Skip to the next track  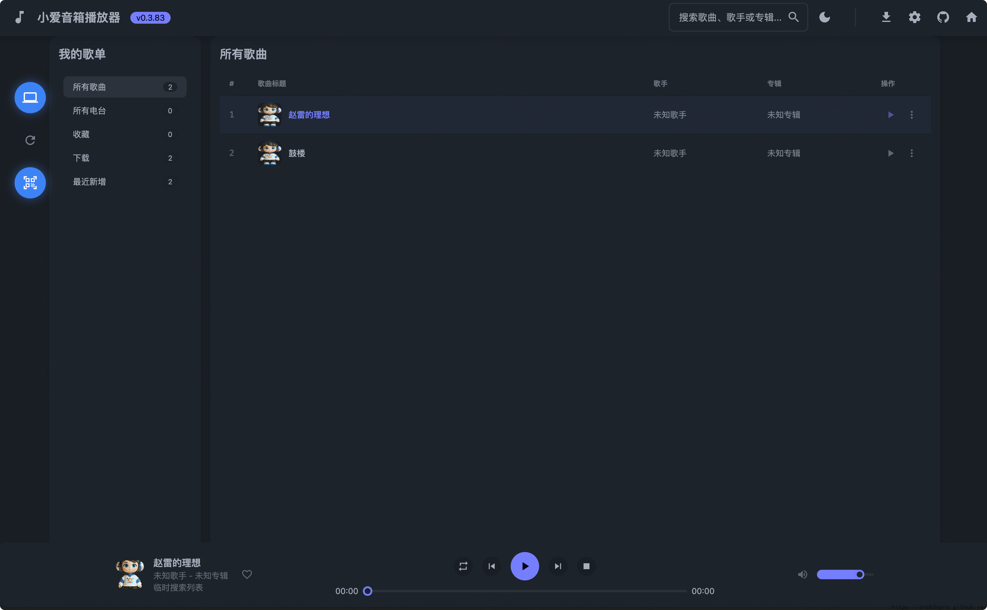pyautogui.click(x=558, y=566)
